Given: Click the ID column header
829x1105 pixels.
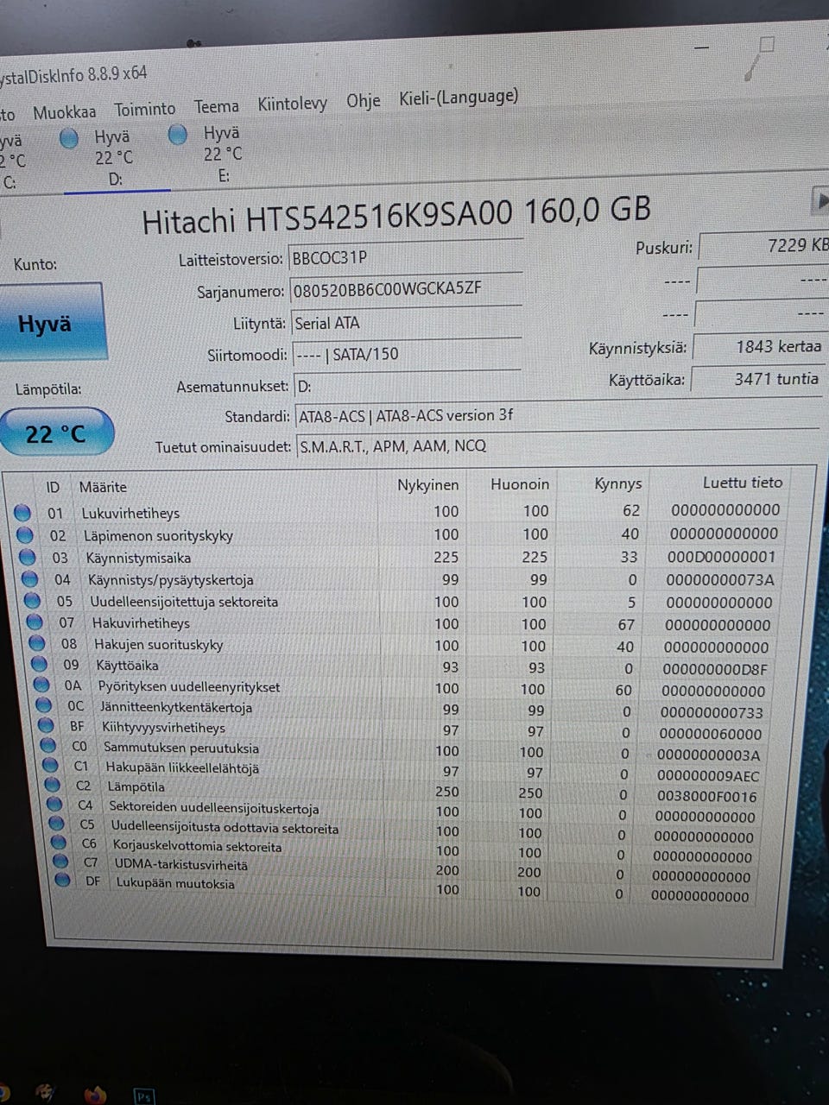Looking at the screenshot, I should [x=53, y=487].
